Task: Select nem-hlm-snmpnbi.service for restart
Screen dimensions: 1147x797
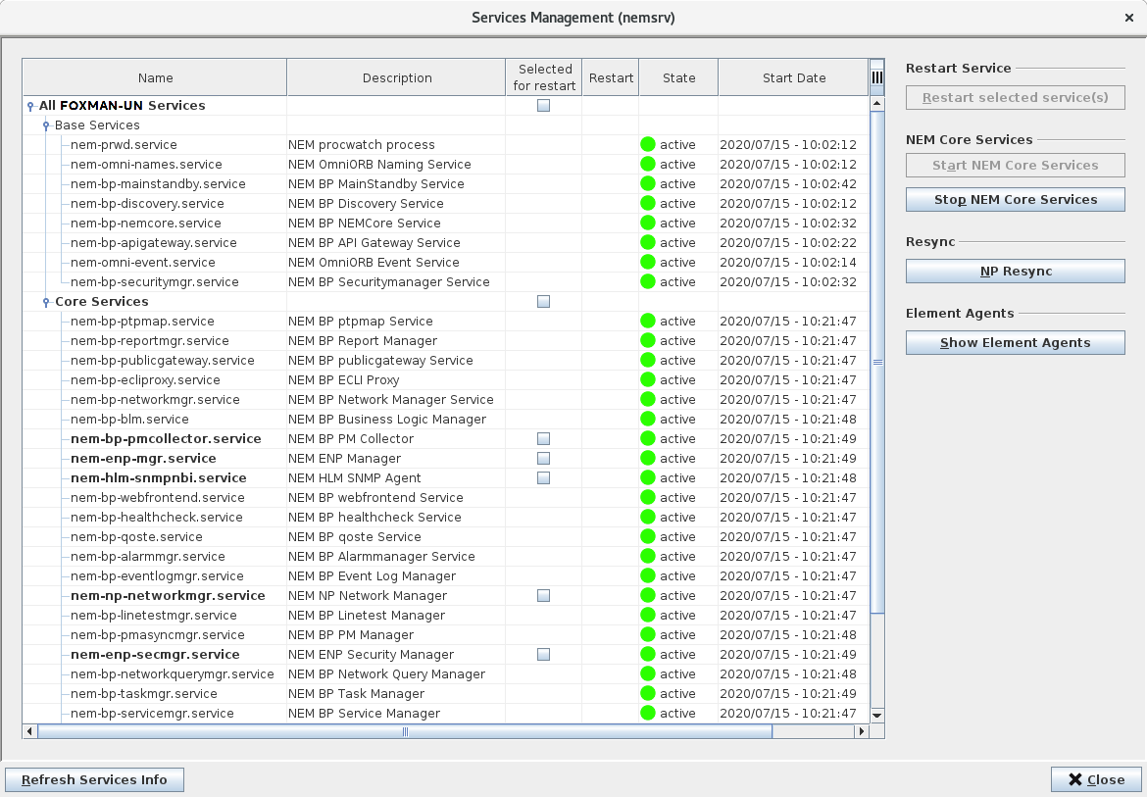Action: [544, 478]
